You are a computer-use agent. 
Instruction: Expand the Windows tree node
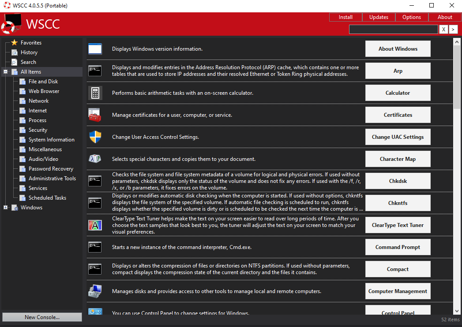(5, 208)
